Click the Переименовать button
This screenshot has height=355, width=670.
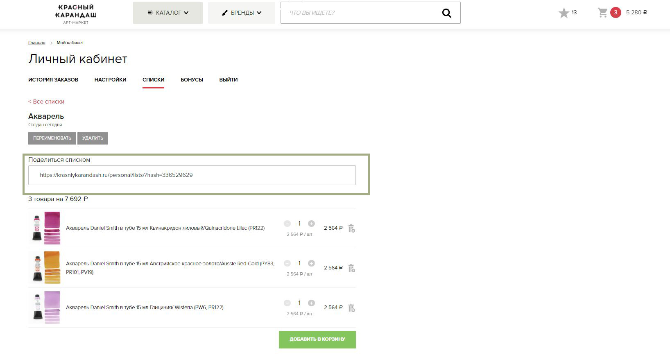[52, 138]
